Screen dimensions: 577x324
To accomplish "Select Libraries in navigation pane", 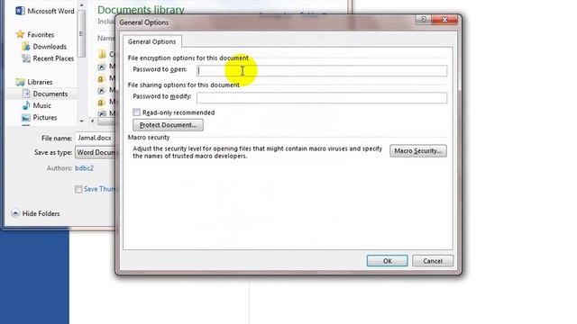I will 40,82.
